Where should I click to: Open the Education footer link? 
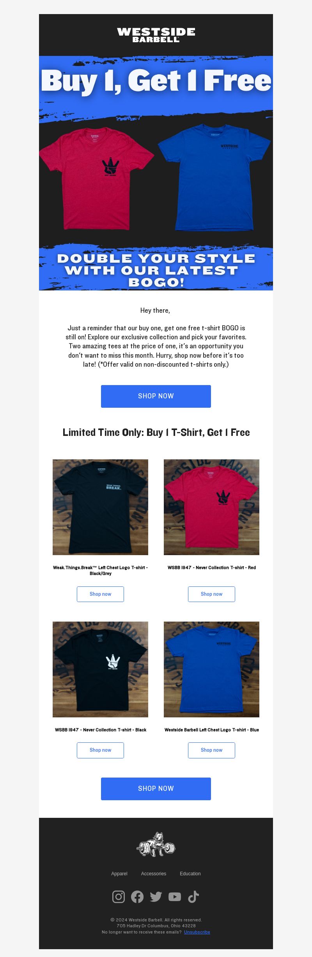(190, 873)
